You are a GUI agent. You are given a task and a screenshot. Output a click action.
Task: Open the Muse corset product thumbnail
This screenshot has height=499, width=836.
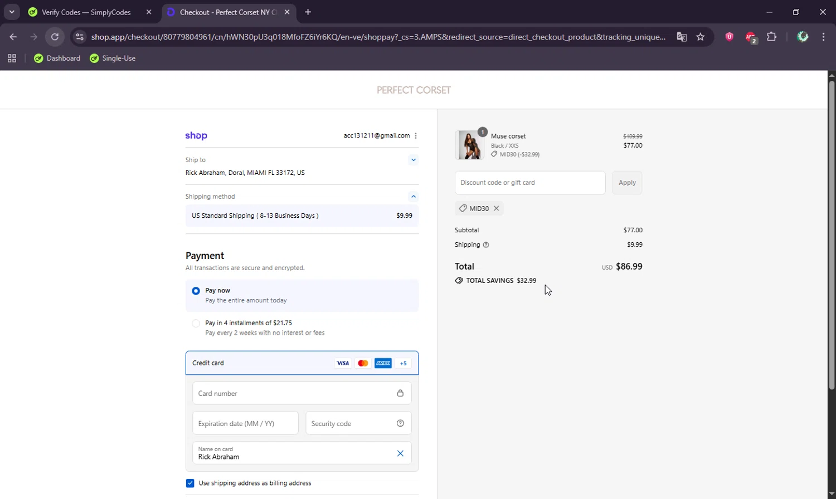tap(469, 145)
